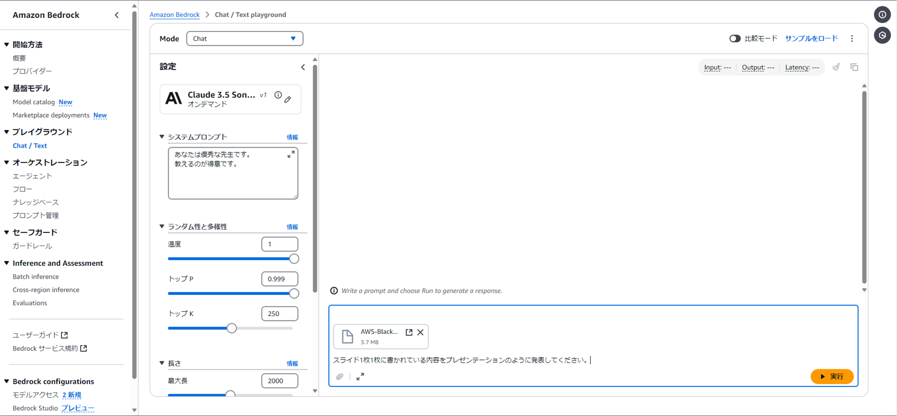This screenshot has height=416, width=897.
Task: Open ナレッジベース in the sidebar
Action: (x=36, y=202)
